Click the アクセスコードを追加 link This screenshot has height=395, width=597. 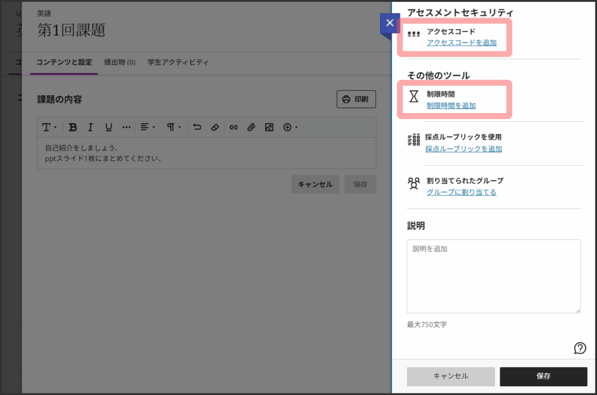[462, 43]
